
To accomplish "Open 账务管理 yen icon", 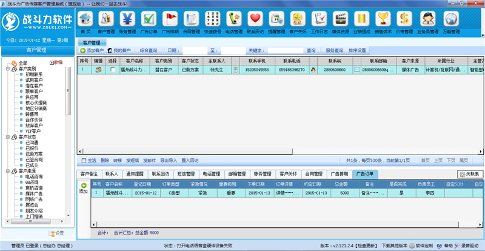I will tap(127, 19).
